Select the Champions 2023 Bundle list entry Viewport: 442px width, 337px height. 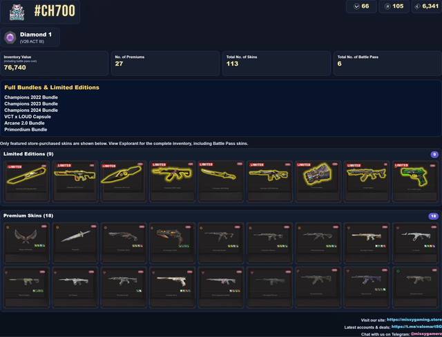coord(31,104)
